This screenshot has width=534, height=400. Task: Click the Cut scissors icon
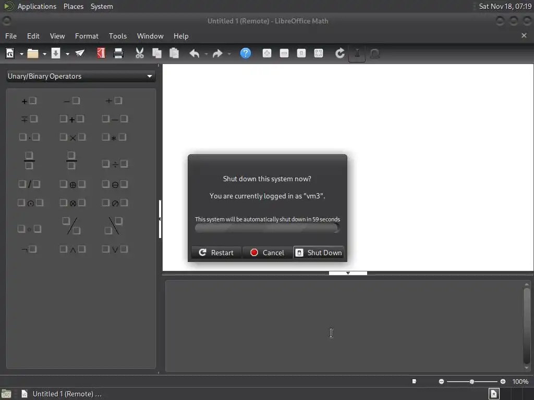pos(140,53)
